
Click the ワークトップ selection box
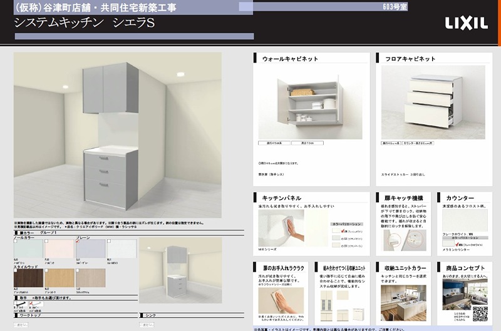[x=21, y=325]
